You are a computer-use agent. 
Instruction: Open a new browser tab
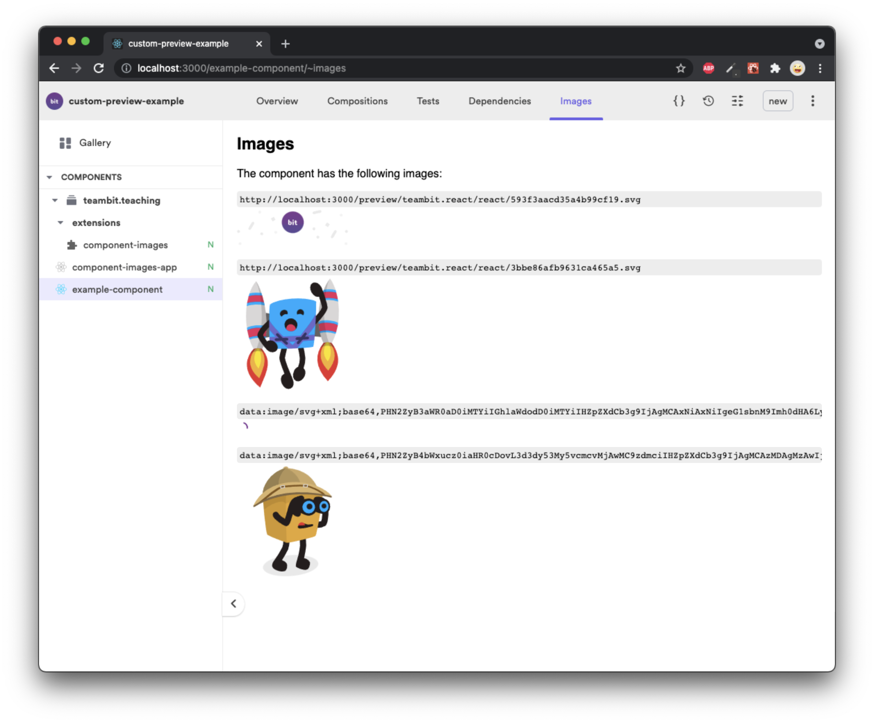tap(286, 44)
